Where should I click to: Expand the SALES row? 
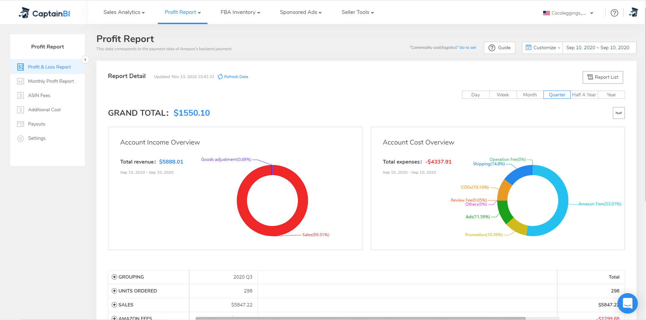click(x=114, y=305)
